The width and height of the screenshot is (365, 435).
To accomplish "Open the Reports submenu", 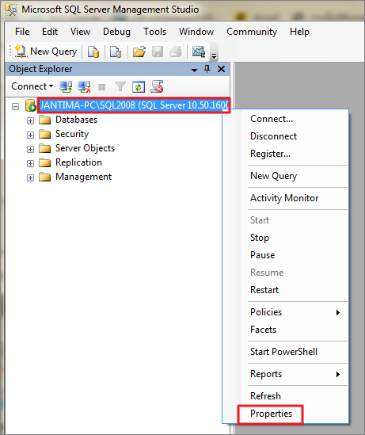I will (286, 374).
